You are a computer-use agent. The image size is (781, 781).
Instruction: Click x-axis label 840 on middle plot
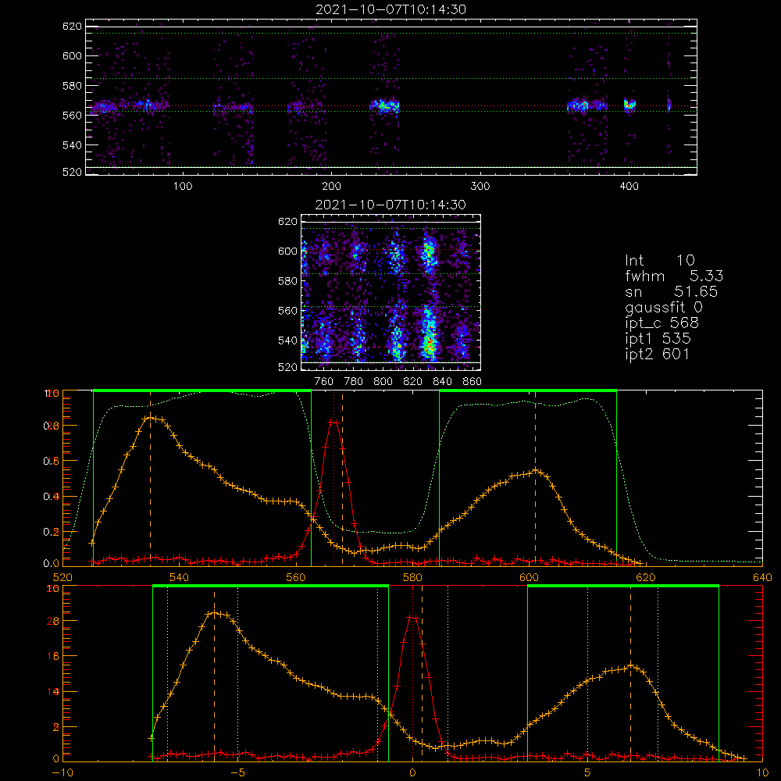point(442,382)
